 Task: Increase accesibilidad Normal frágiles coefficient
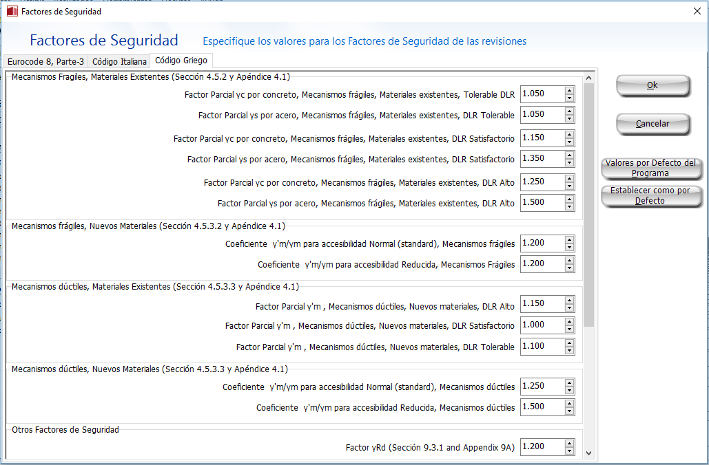pos(569,240)
